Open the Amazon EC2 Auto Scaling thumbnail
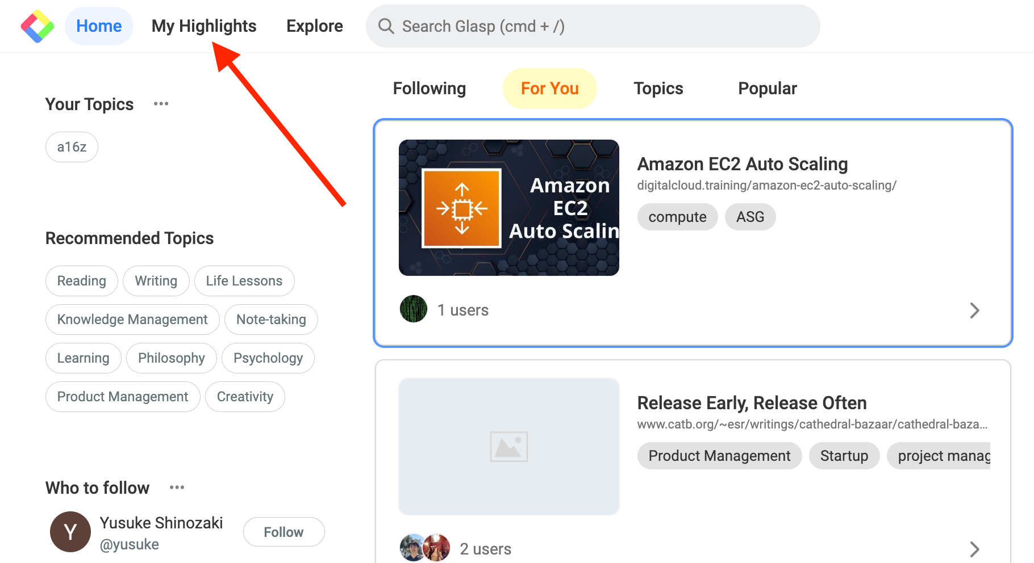The image size is (1034, 563). [509, 208]
